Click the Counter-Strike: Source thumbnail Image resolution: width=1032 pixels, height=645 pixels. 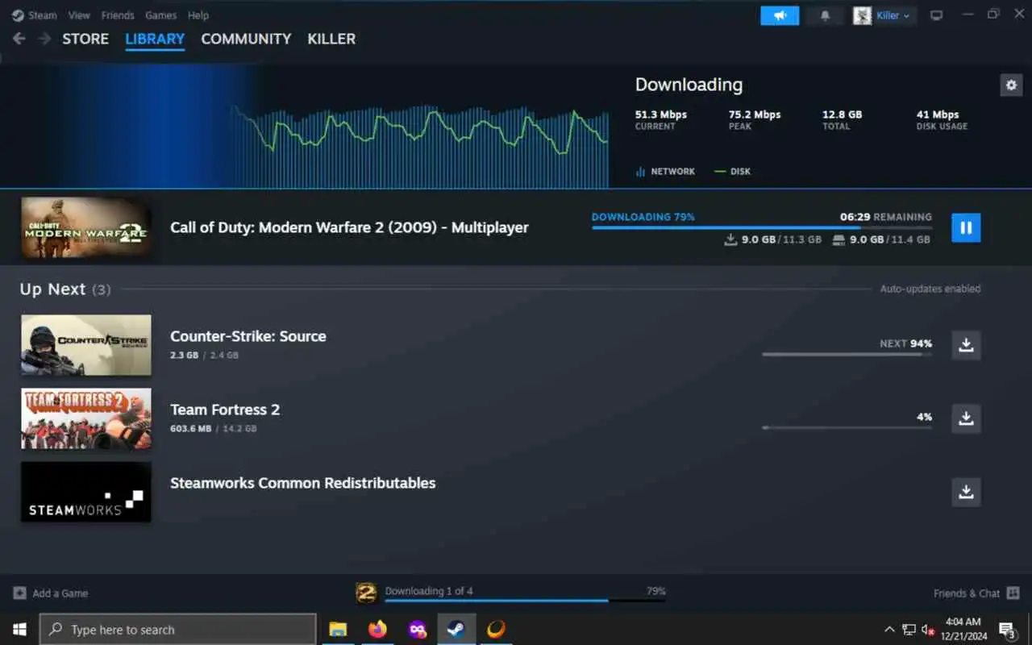86,345
